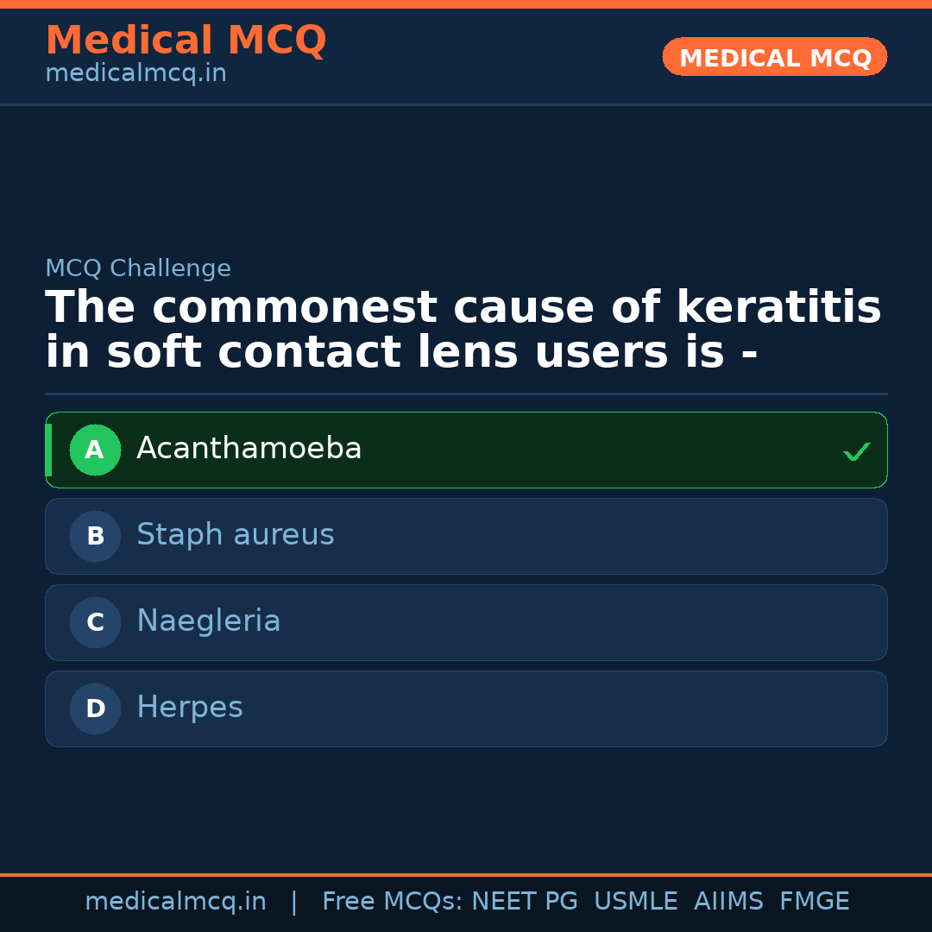
Task: Choose the Staph aureus answer option
Action: coord(466,536)
